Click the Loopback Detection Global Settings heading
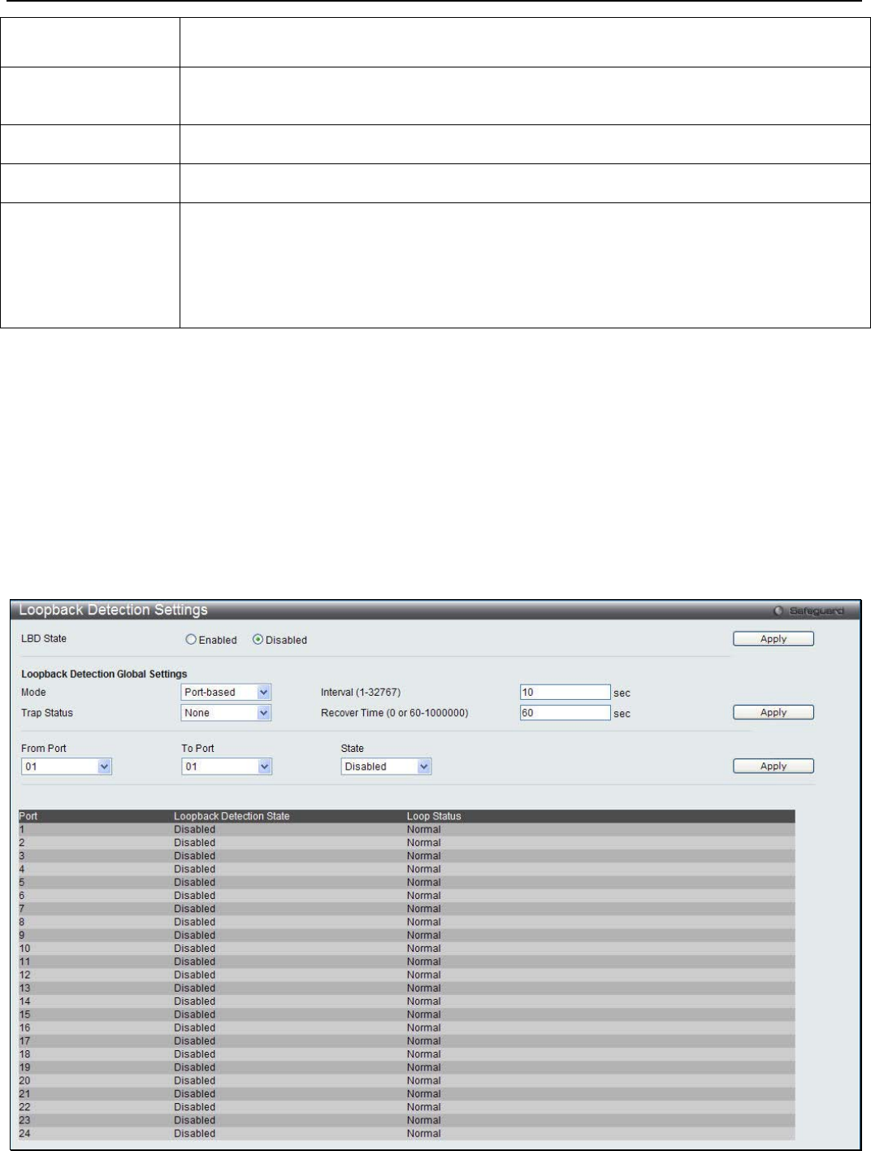The height and width of the screenshot is (1151, 871). (x=104, y=674)
